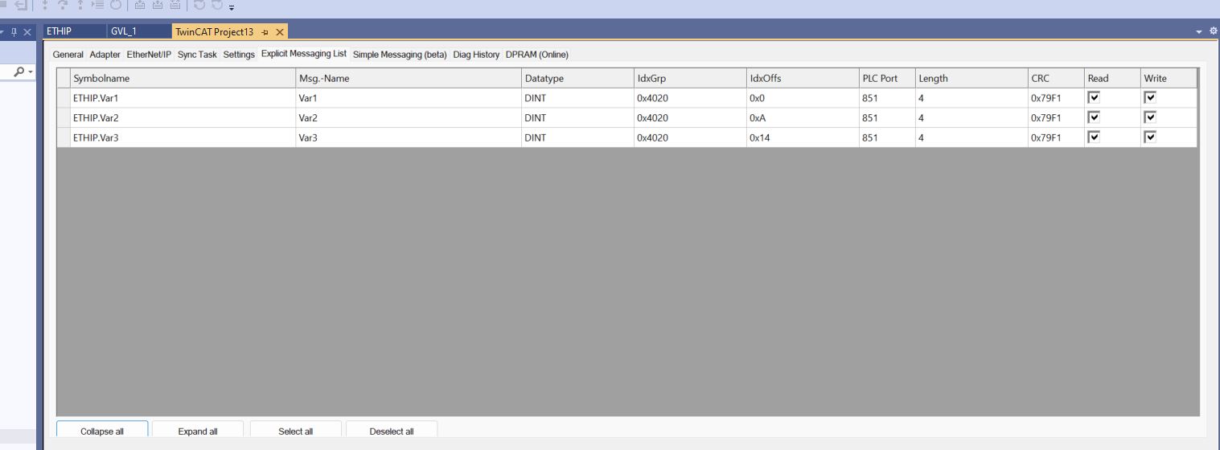Toggle Write checkbox for ETHIP.Var2
The width and height of the screenshot is (1220, 450).
click(1150, 117)
